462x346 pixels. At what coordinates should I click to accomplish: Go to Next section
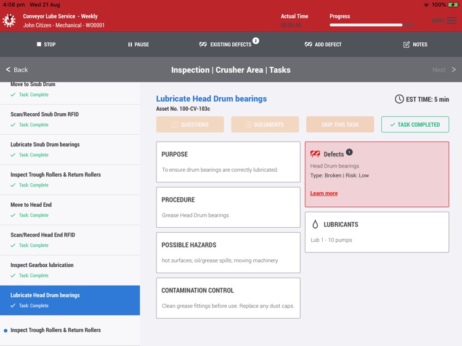coord(444,70)
